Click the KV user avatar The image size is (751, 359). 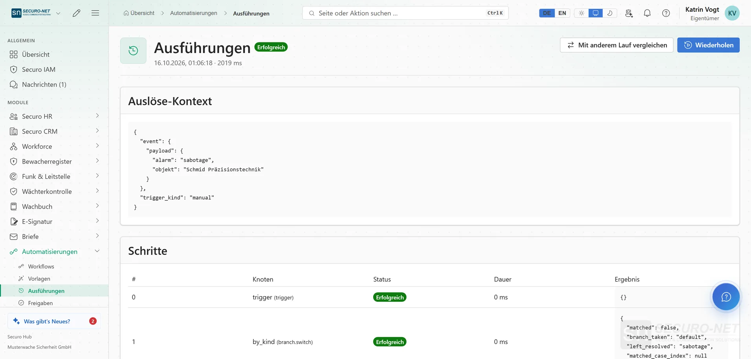(x=732, y=13)
